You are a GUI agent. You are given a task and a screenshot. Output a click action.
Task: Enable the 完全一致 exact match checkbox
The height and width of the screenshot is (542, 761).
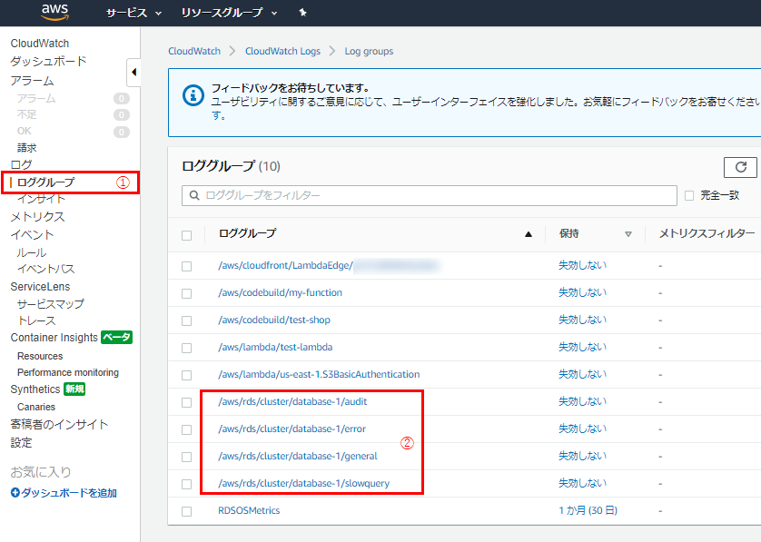click(689, 195)
